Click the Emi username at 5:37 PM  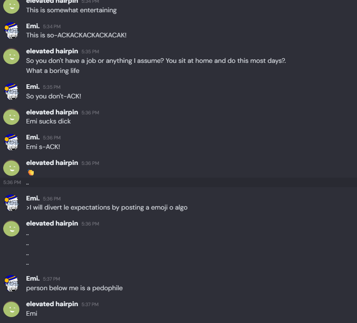click(x=33, y=278)
